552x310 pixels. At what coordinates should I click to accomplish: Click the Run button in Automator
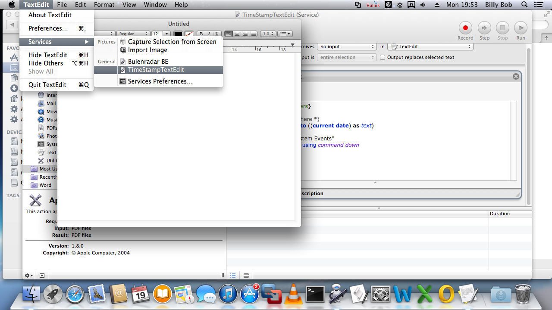click(521, 31)
